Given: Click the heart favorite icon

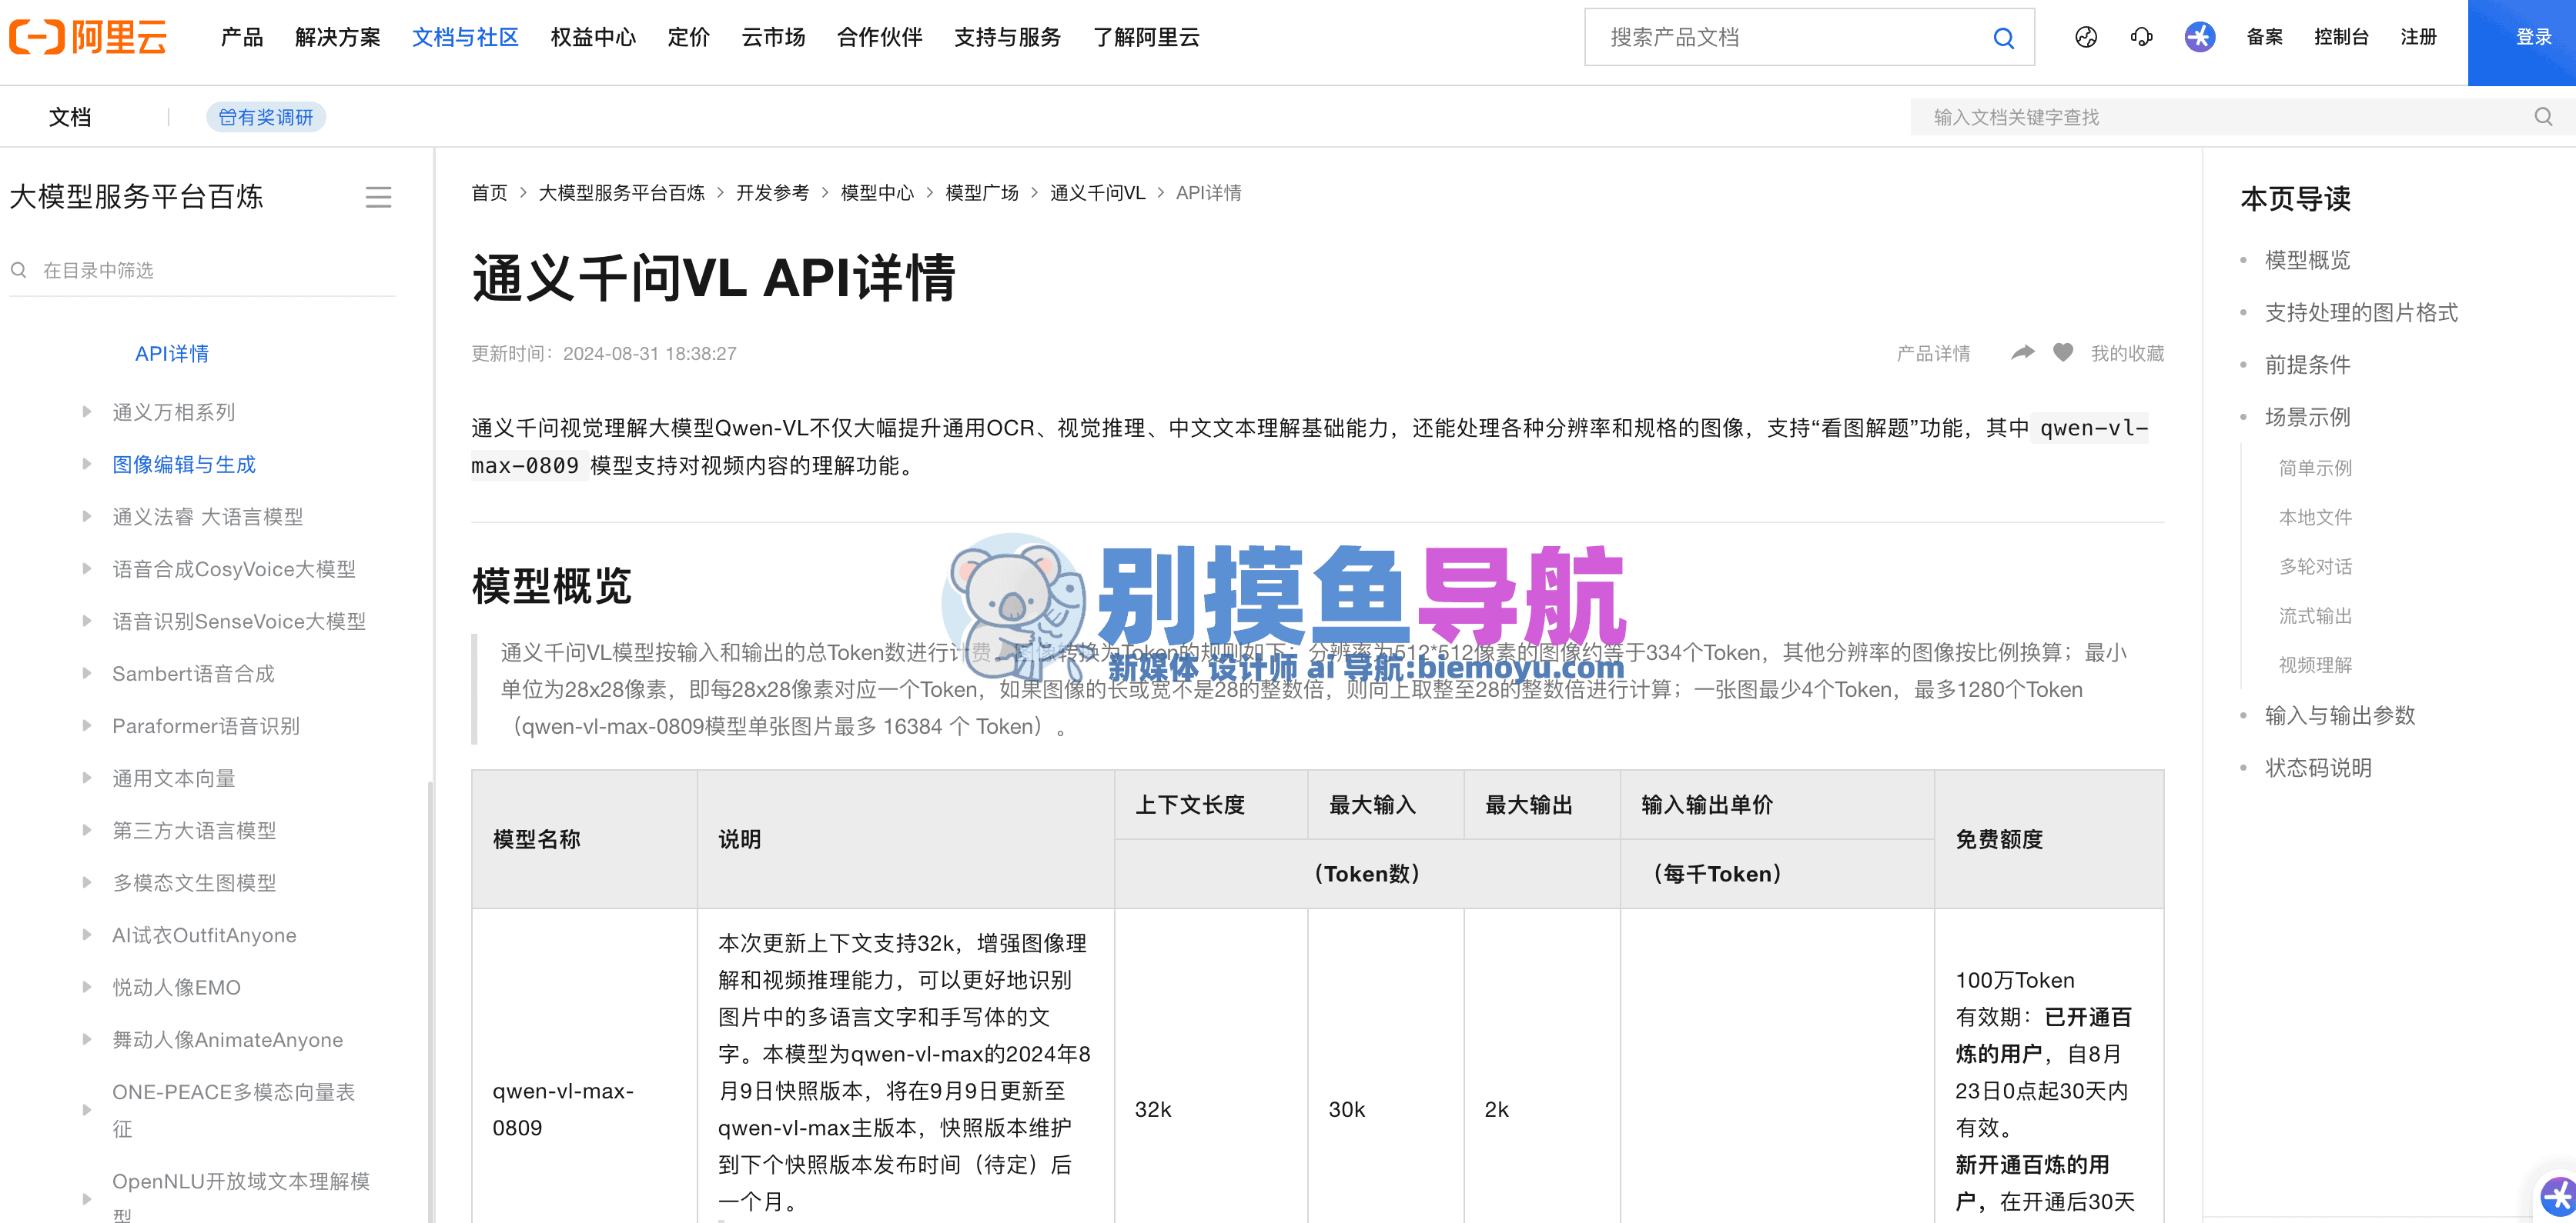Looking at the screenshot, I should pyautogui.click(x=2063, y=353).
